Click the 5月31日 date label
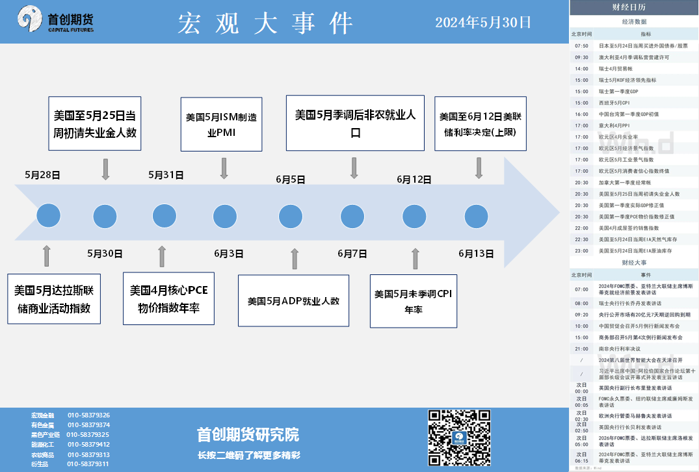Screen dimensions: 699x472 pos(166,175)
